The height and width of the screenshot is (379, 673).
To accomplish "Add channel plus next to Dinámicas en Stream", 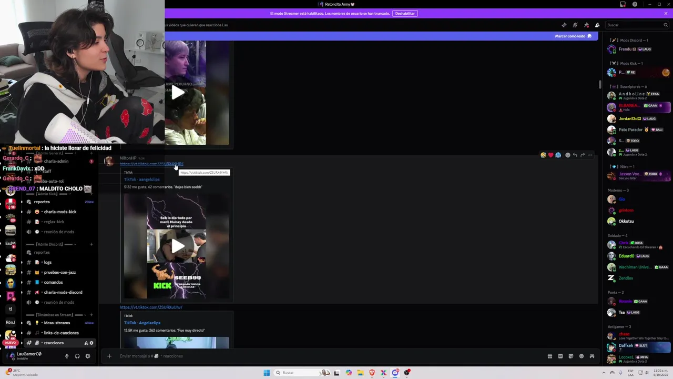I will (91, 315).
